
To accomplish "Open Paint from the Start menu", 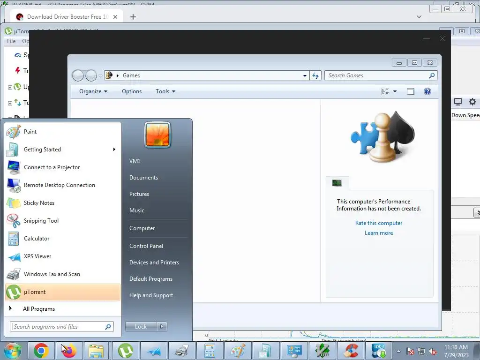I will (63, 132).
